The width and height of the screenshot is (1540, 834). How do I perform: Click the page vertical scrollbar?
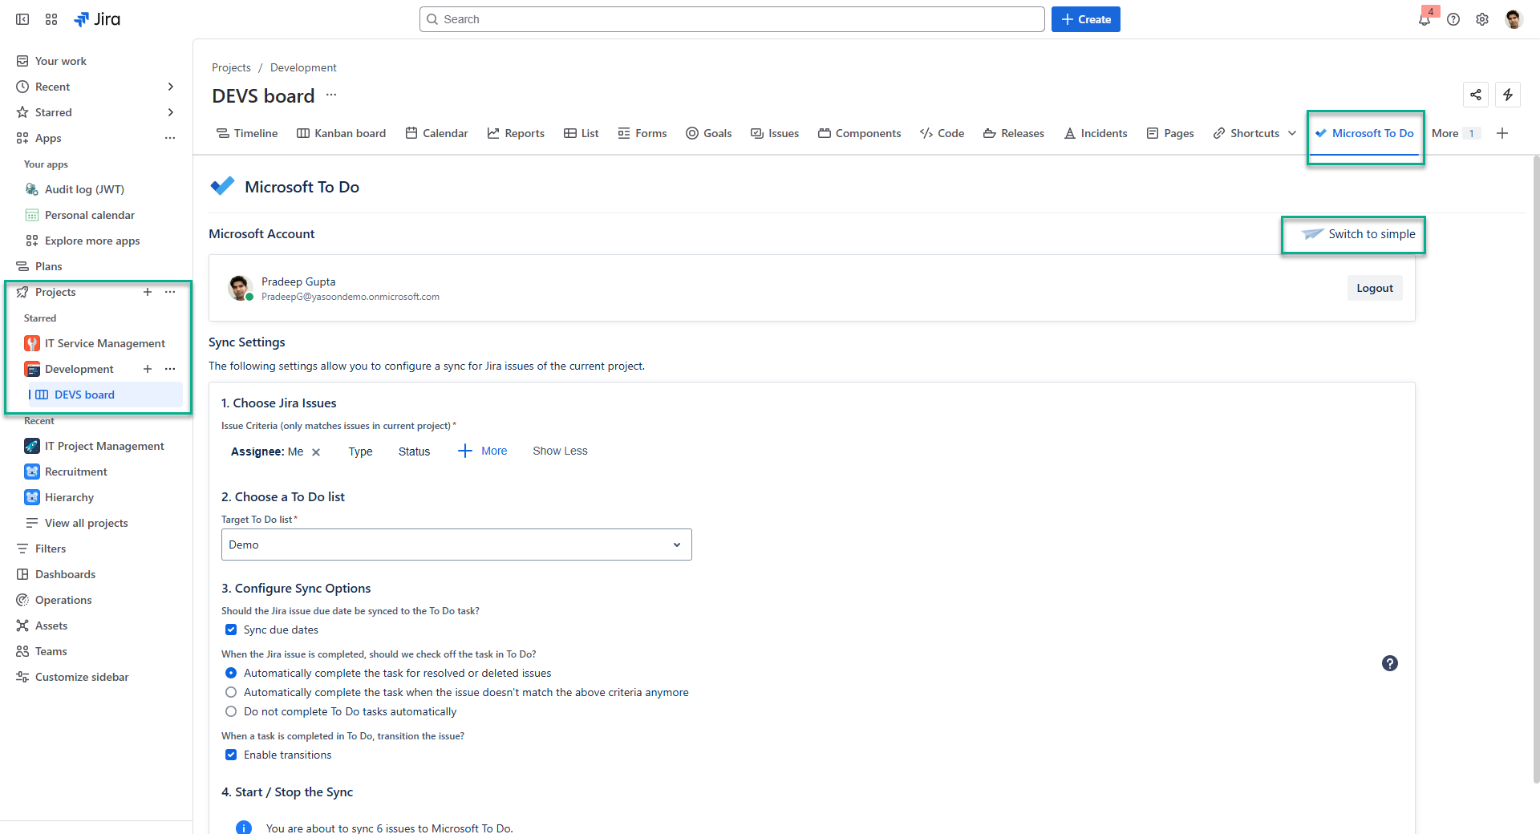click(1535, 469)
